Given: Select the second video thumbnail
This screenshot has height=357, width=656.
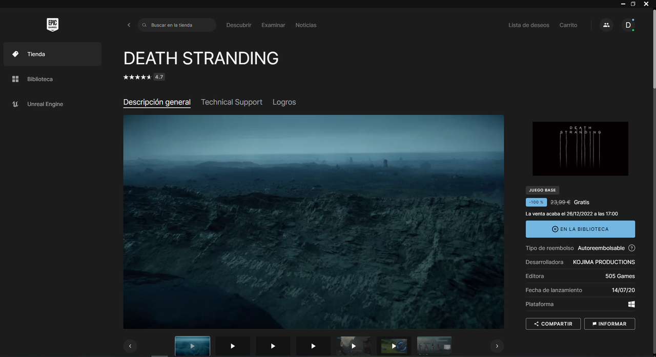Looking at the screenshot, I should click(x=233, y=346).
